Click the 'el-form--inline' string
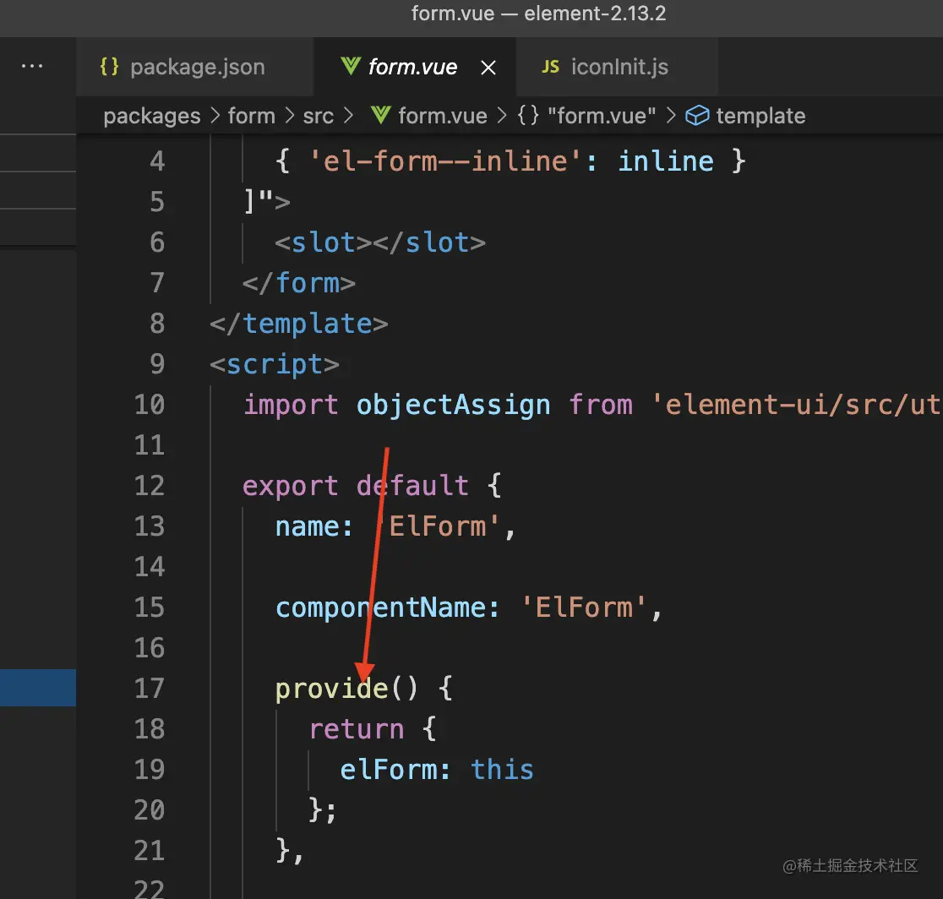The height and width of the screenshot is (899, 943). click(x=445, y=161)
